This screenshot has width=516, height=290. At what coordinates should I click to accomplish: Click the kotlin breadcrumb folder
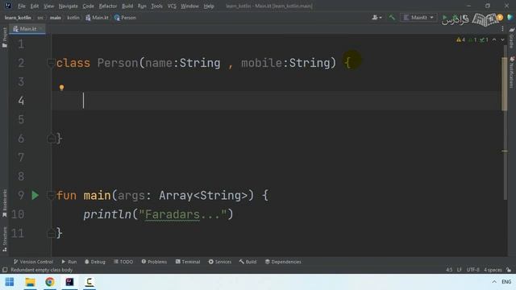click(x=73, y=18)
